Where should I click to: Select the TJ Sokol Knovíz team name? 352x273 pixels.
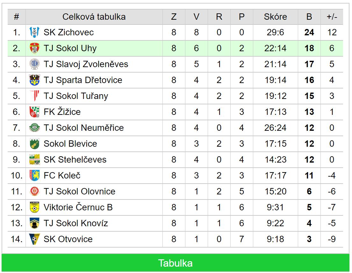point(75,223)
